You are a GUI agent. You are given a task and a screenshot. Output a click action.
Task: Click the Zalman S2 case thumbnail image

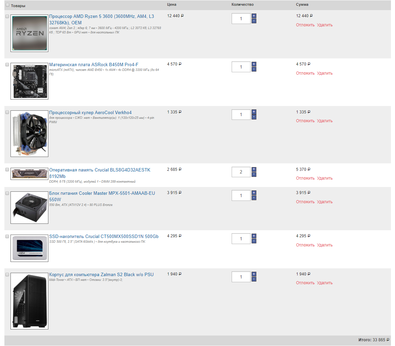(x=29, y=301)
